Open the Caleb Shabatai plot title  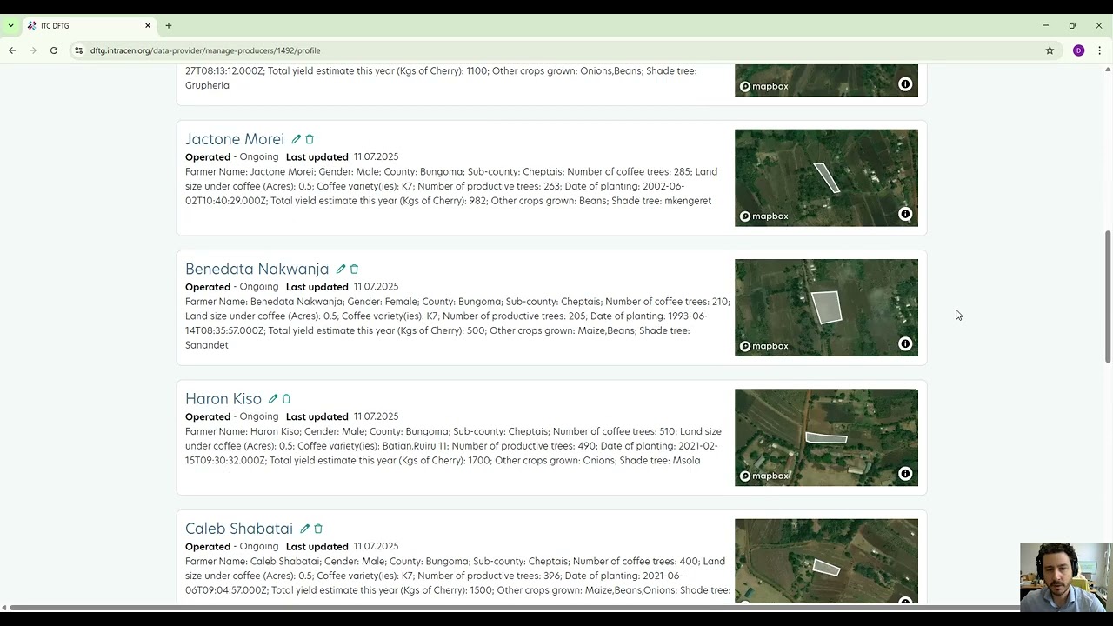pos(239,529)
